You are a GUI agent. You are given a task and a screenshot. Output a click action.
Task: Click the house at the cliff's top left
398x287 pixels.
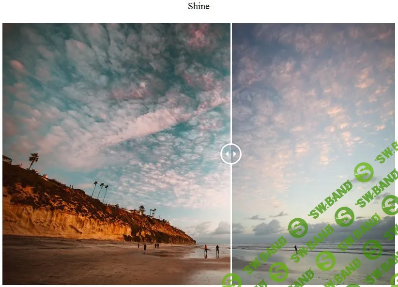tap(7, 160)
